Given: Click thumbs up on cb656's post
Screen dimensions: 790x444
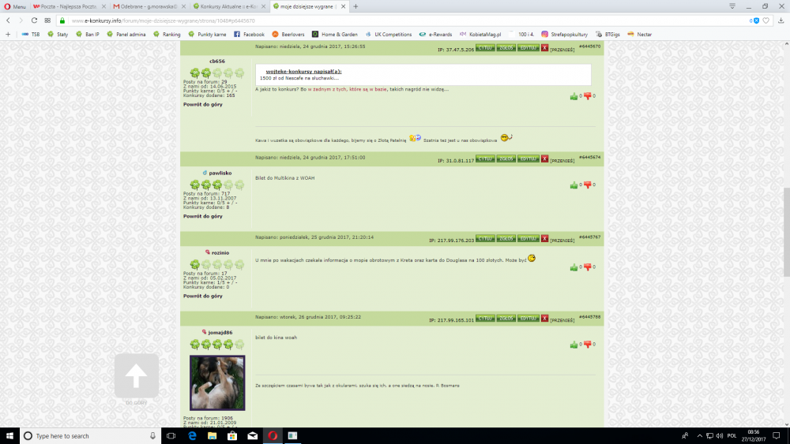Looking at the screenshot, I should pos(574,96).
